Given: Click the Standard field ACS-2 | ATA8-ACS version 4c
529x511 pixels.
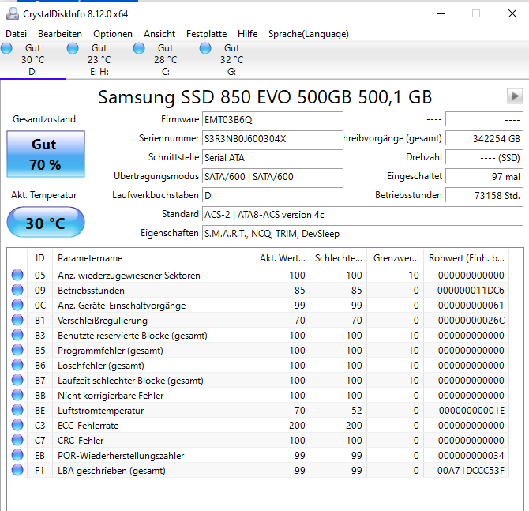Looking at the screenshot, I should pos(362,215).
